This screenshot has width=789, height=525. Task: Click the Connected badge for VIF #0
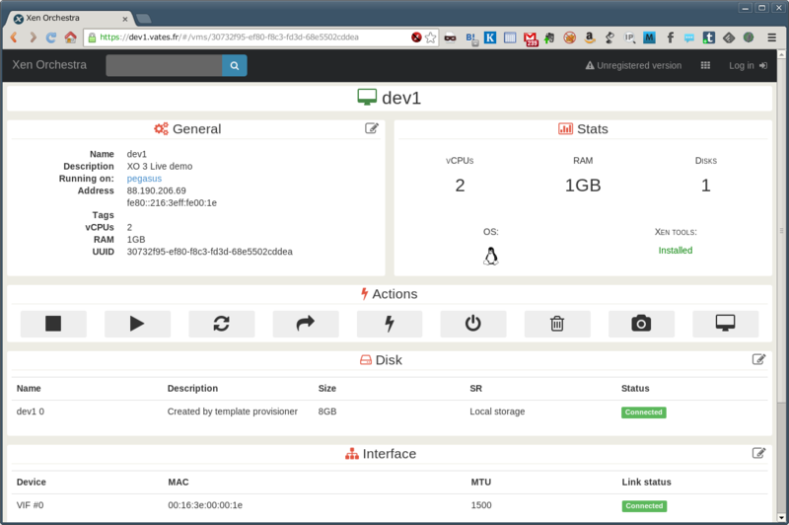[644, 506]
